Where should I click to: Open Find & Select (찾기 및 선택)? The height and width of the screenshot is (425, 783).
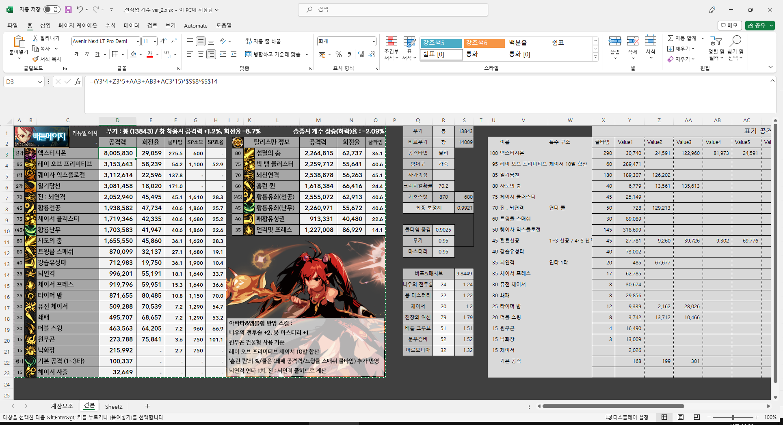click(x=735, y=48)
